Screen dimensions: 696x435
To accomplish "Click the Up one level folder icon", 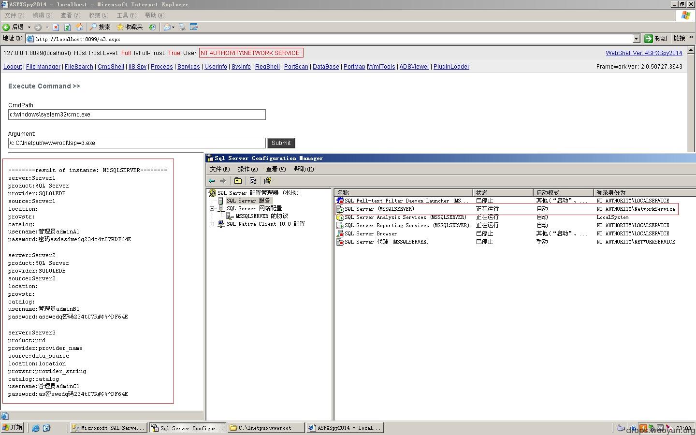I will pyautogui.click(x=238, y=181).
